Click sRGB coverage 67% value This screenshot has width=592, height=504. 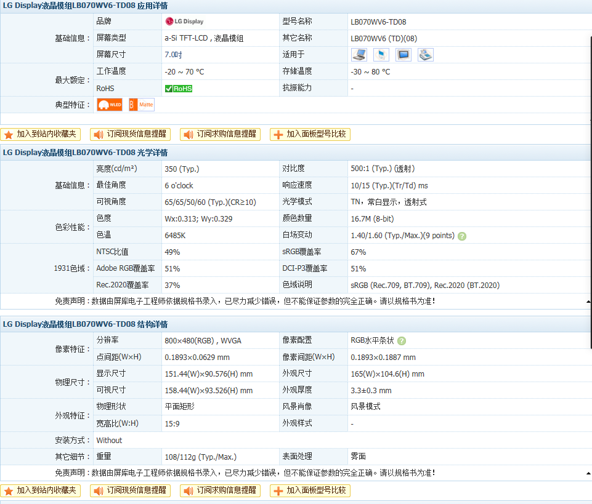pyautogui.click(x=359, y=252)
